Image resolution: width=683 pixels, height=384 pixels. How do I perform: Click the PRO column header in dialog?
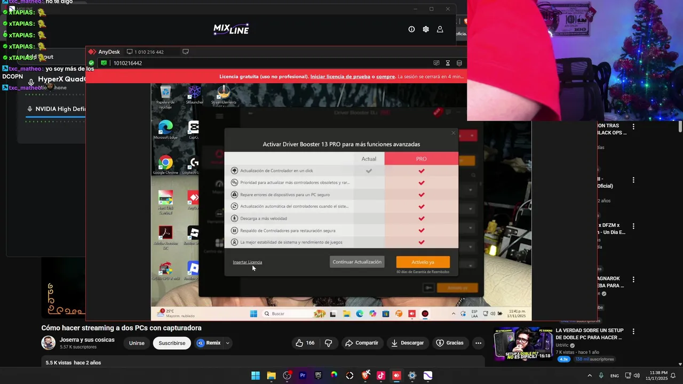[x=422, y=158]
